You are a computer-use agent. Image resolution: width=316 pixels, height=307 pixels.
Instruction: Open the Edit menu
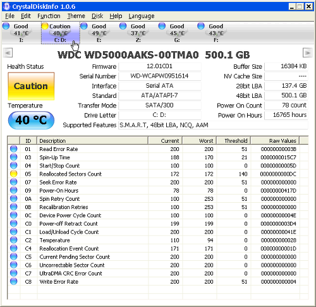tap(26, 16)
